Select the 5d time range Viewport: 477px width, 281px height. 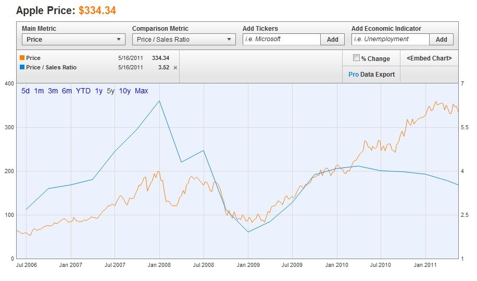click(26, 91)
